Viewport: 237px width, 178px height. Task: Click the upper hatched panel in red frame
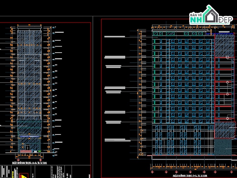pos(224,46)
